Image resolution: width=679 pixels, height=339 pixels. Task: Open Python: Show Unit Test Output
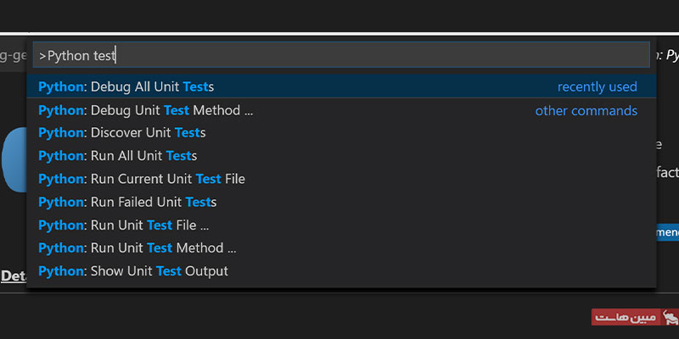click(133, 271)
